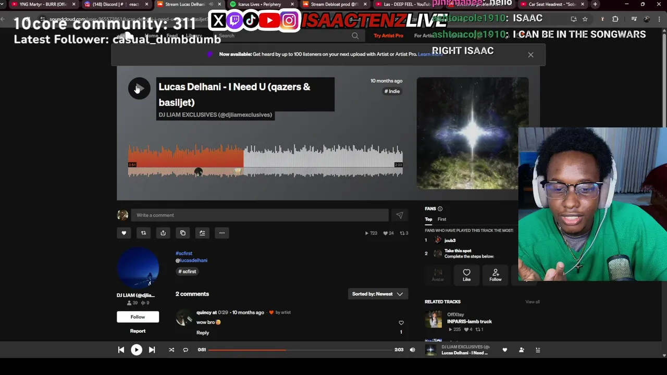Switch to the Stream Debloat prod tab
667x375 pixels.
point(335,4)
